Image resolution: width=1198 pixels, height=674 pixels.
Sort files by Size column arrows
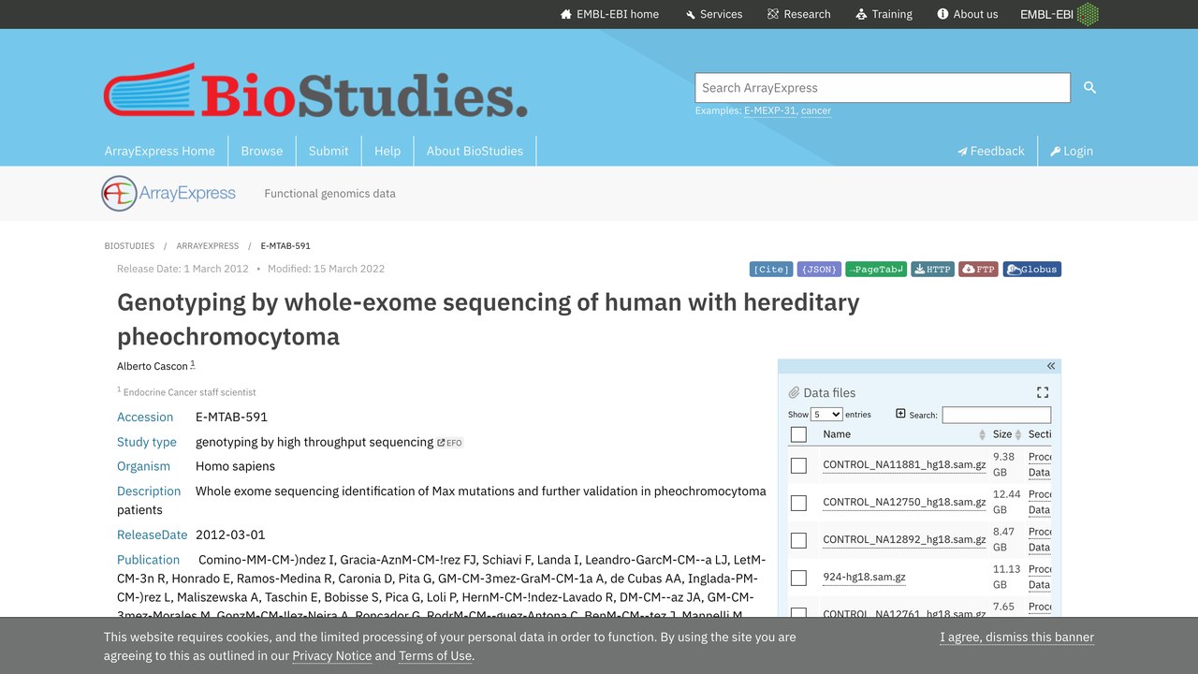point(1018,434)
